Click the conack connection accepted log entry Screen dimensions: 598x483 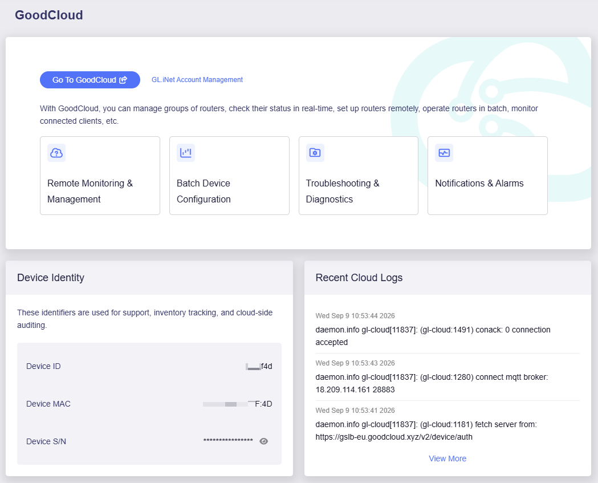(x=433, y=336)
